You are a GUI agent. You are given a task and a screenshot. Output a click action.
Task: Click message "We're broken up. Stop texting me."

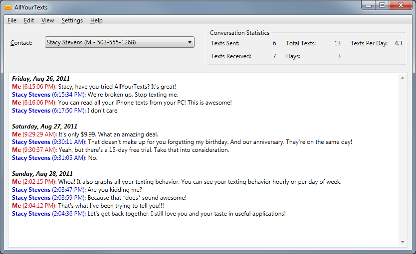pos(133,95)
